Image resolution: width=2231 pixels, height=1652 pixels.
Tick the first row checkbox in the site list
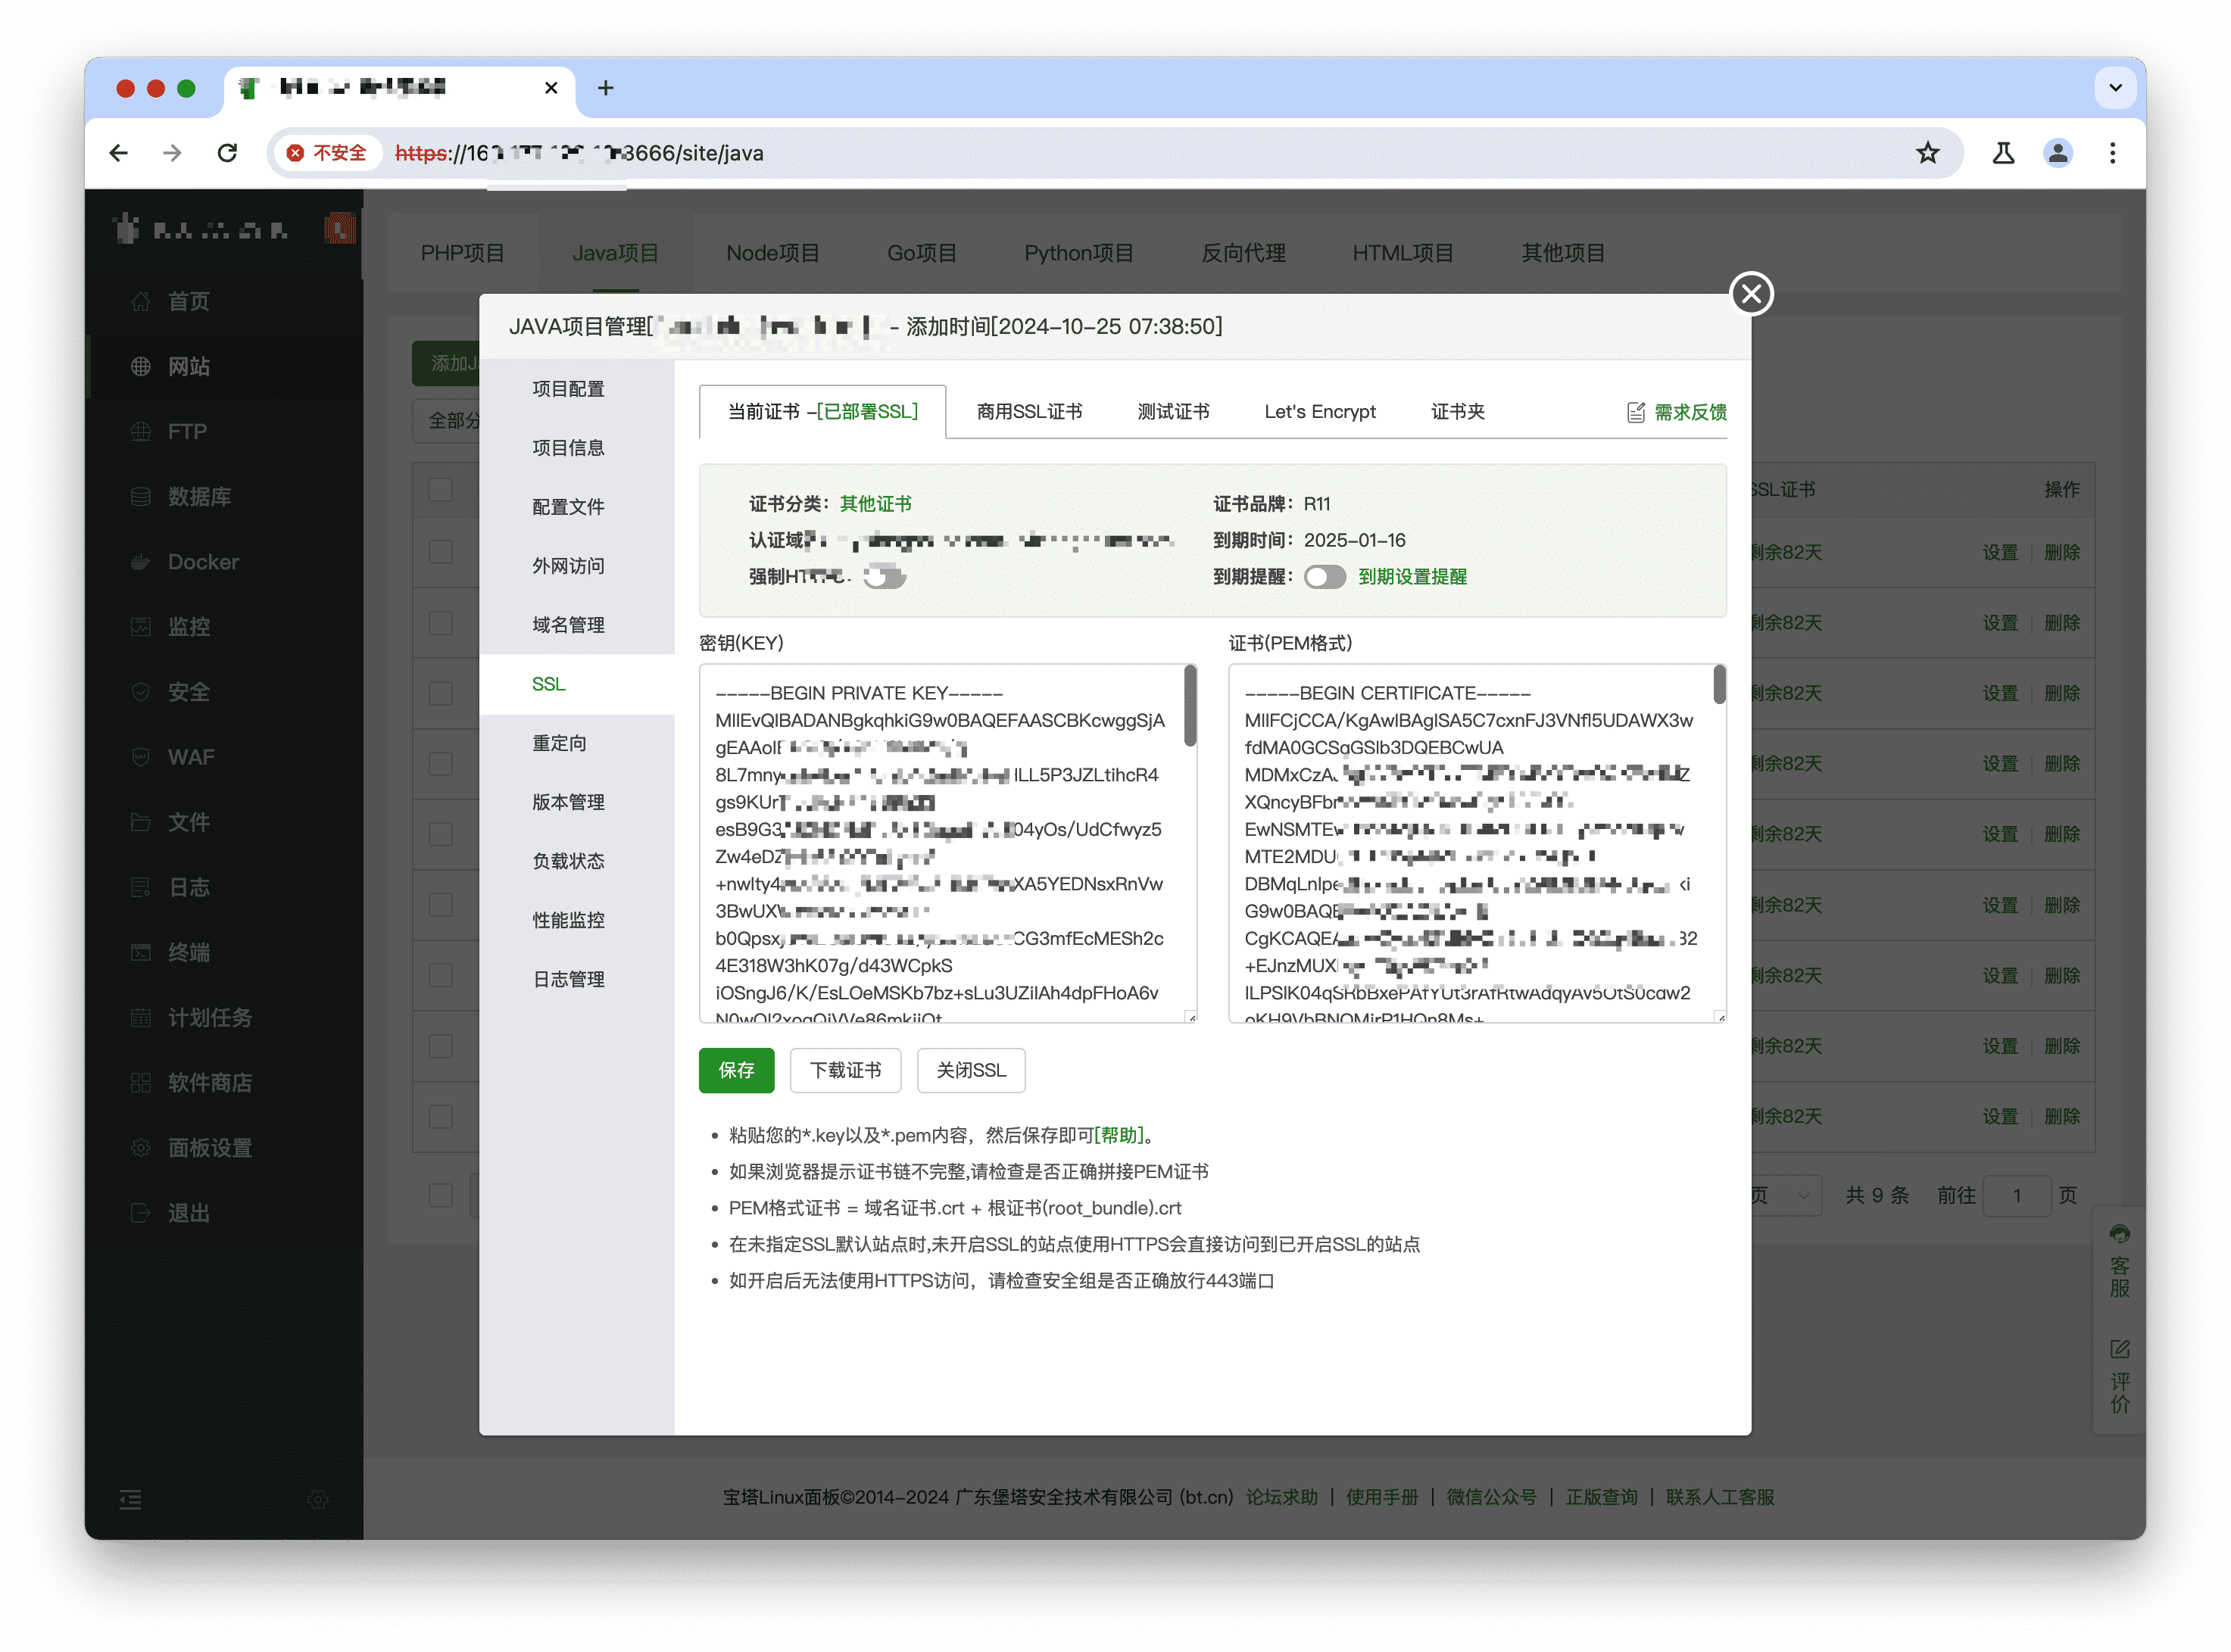click(440, 552)
